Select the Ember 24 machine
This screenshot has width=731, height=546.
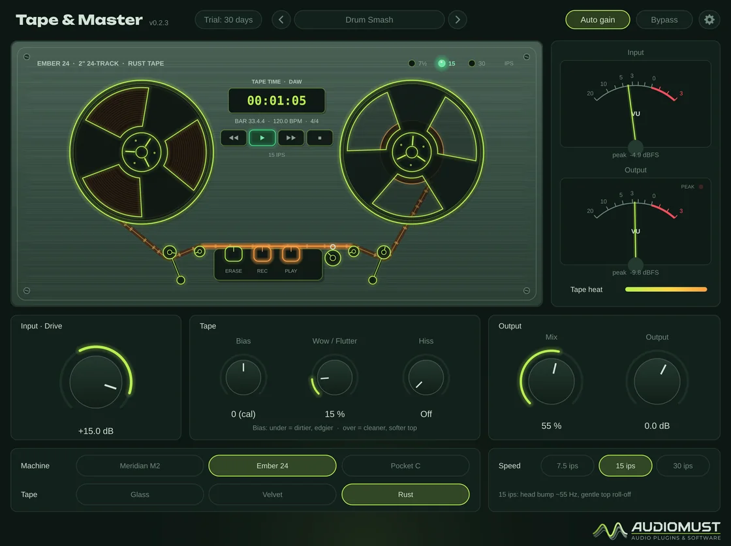coord(272,466)
